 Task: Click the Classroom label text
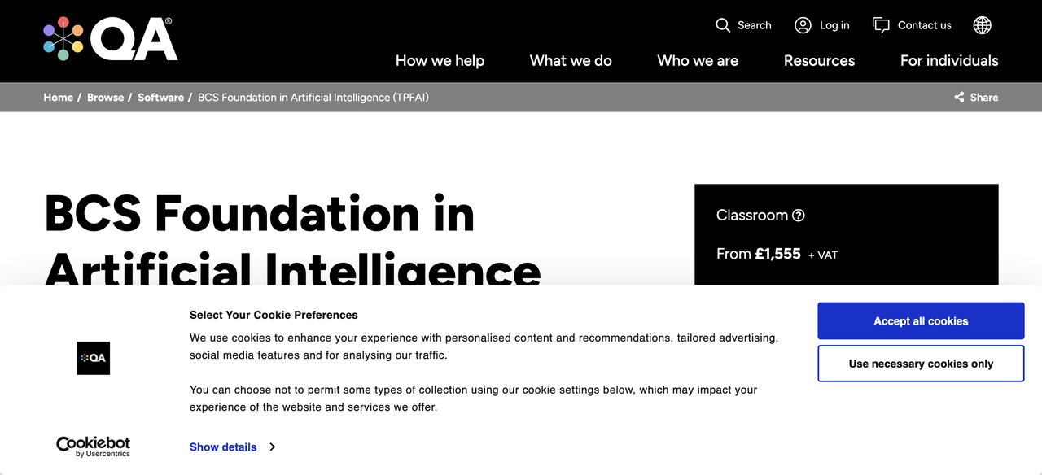[752, 216]
